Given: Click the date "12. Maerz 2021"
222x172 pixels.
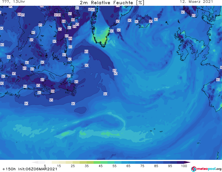Looking at the screenshot, I should [196, 2].
